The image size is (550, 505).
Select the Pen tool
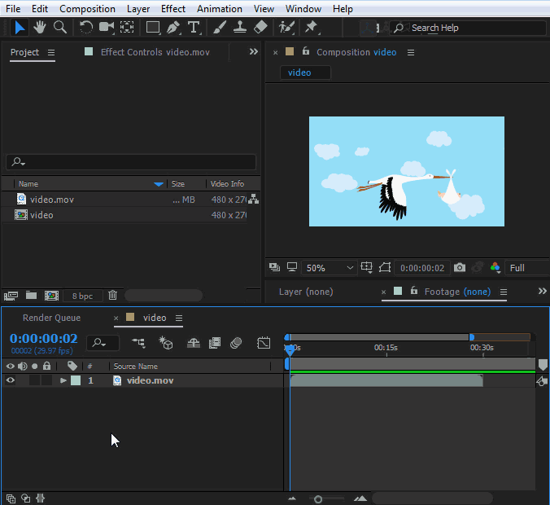coord(173,27)
